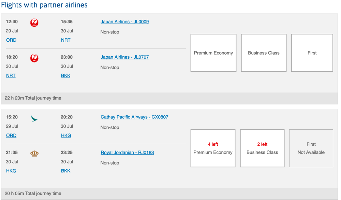Image resolution: width=341 pixels, height=200 pixels.
Task: Click the JAL logo beside the 18:20 departure
Action: [34, 58]
